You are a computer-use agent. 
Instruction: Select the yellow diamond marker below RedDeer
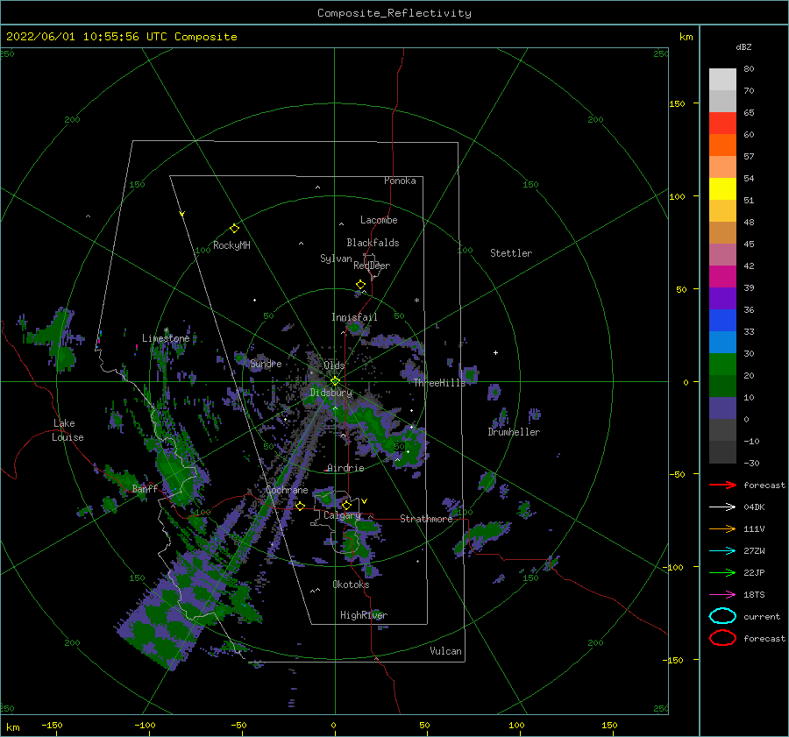point(360,285)
